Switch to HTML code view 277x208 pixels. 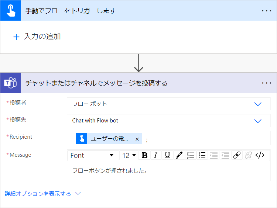pos(260,155)
